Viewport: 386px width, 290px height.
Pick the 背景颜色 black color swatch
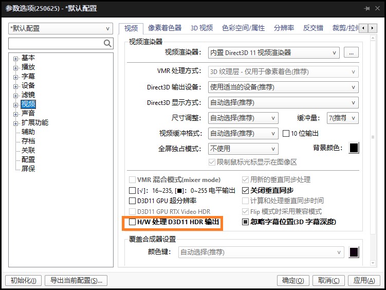coord(354,148)
